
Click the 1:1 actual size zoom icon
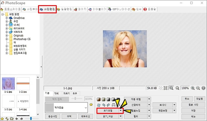[x=171, y=88]
